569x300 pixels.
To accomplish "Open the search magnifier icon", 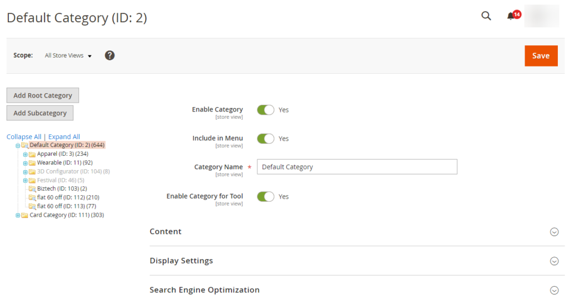I will [486, 16].
